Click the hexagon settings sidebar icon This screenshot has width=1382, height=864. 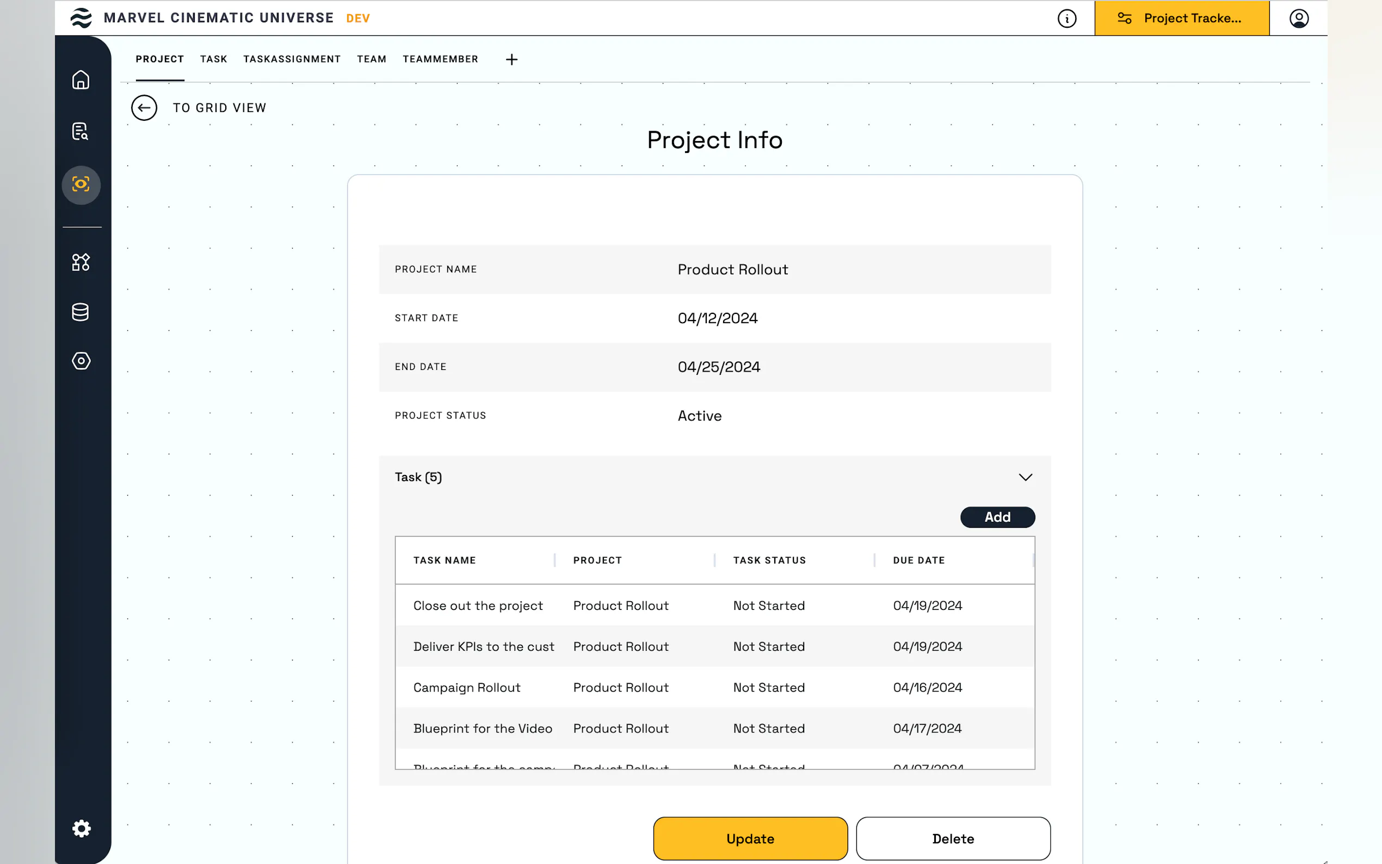[81, 361]
